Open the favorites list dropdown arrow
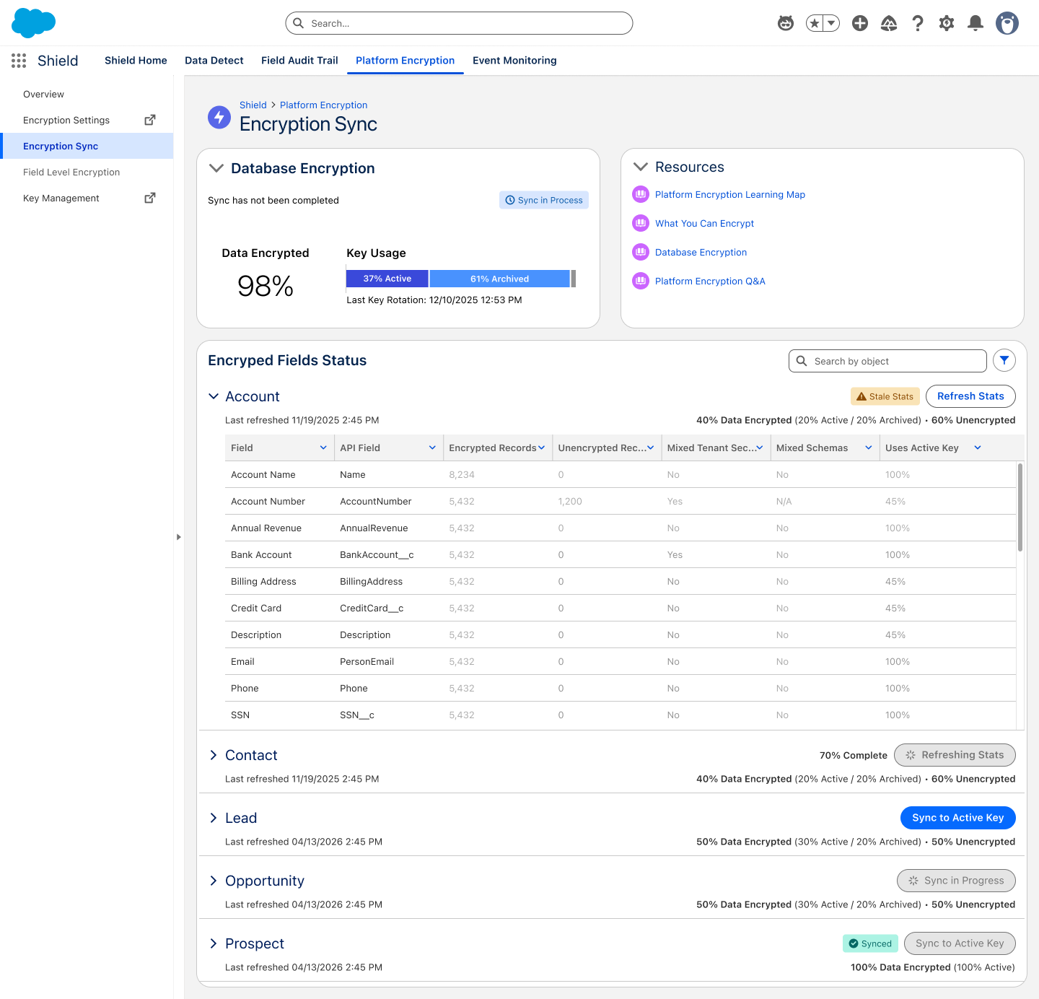This screenshot has width=1039, height=999. pyautogui.click(x=832, y=23)
